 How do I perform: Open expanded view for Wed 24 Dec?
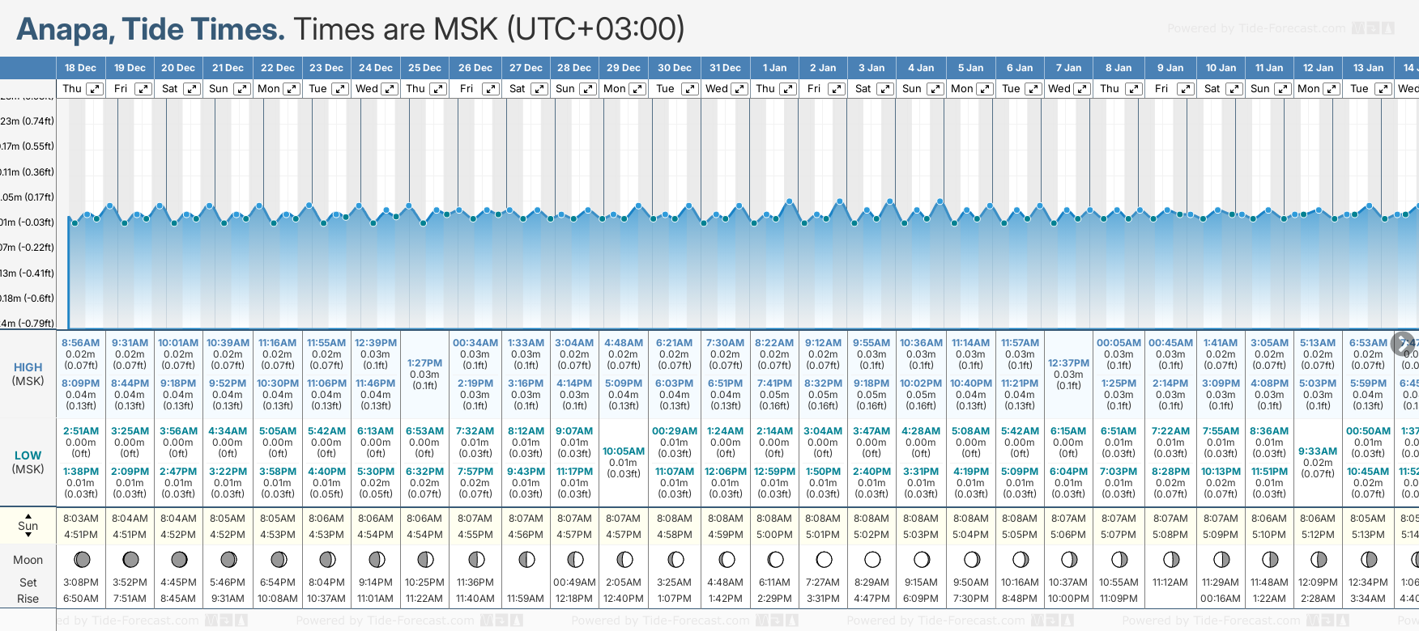point(390,89)
